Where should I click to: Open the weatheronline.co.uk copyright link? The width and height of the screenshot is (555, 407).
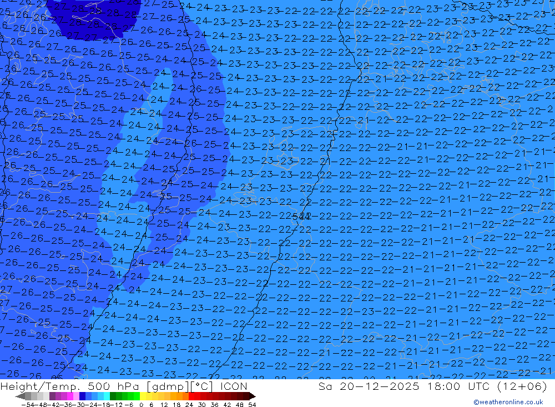click(508, 402)
